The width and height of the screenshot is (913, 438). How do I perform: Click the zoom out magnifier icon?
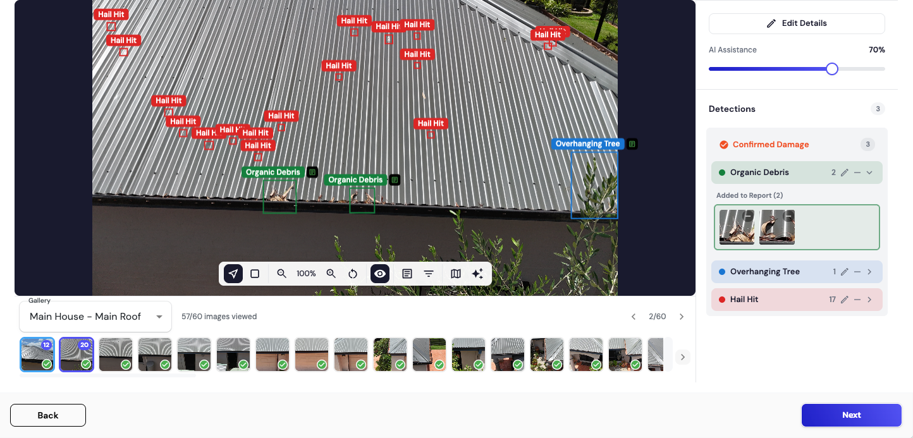click(282, 274)
